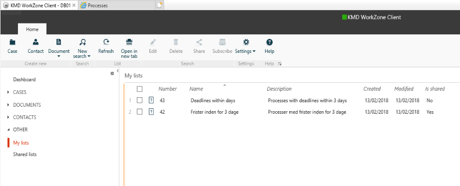Sort by the Name column header
The image size is (460, 186).
196,89
